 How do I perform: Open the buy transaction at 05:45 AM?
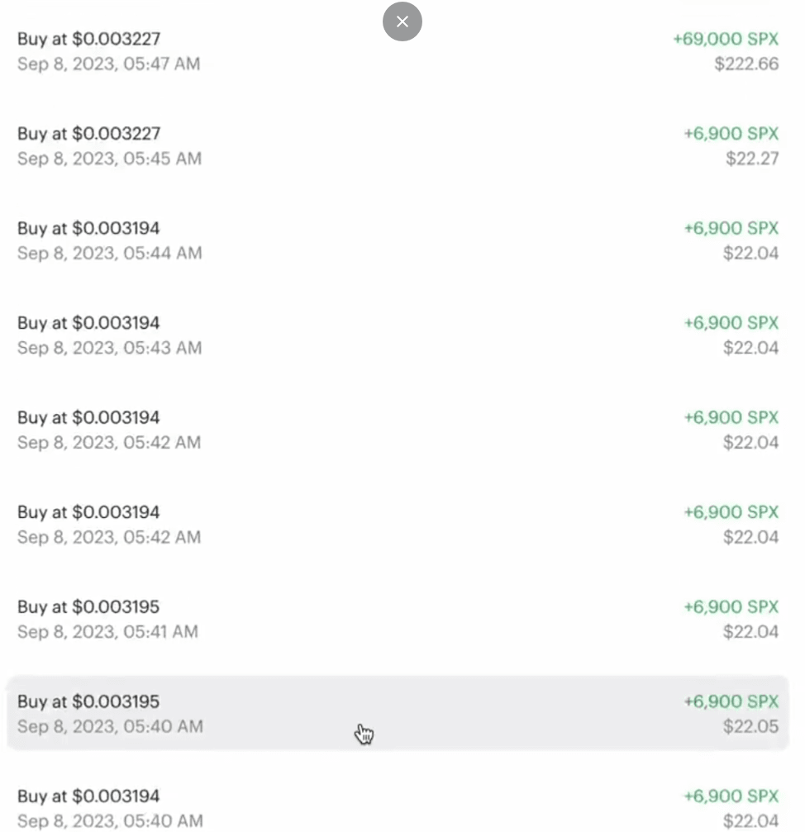pos(398,146)
